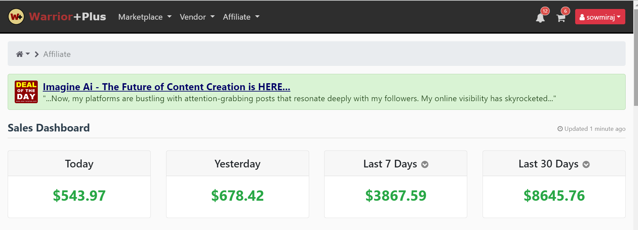
Task: Click today's sales amount $543.97
Action: point(79,196)
